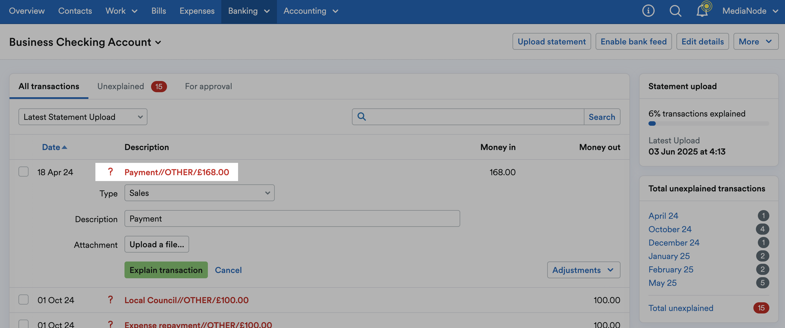The height and width of the screenshot is (328, 785).
Task: Tick the checkbox for Expense repayment row
Action: [23, 324]
